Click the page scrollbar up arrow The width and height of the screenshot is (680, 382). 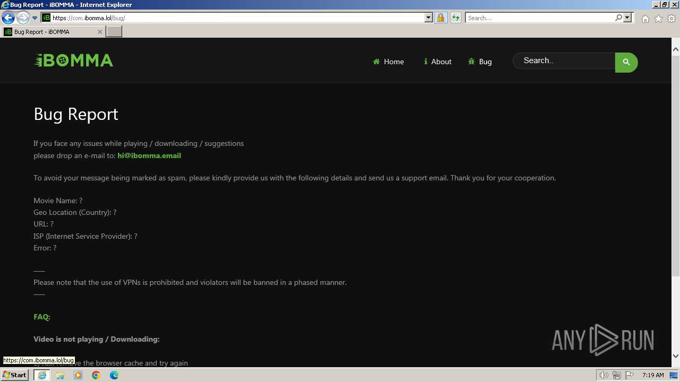[676, 49]
